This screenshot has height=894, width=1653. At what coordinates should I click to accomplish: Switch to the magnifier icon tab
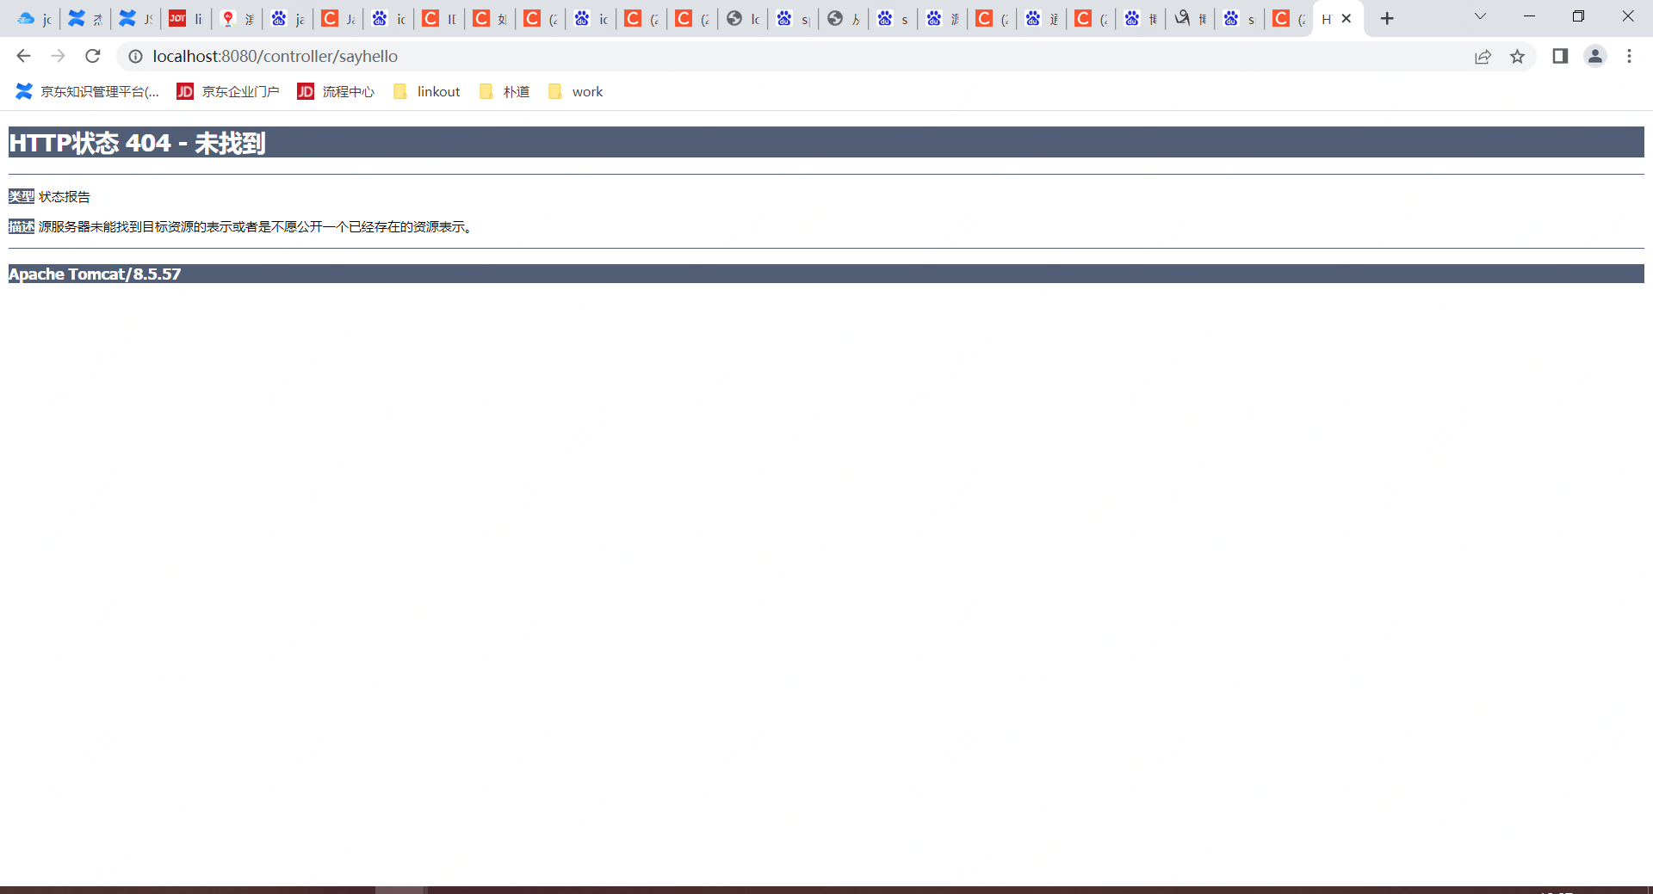coord(1191,19)
